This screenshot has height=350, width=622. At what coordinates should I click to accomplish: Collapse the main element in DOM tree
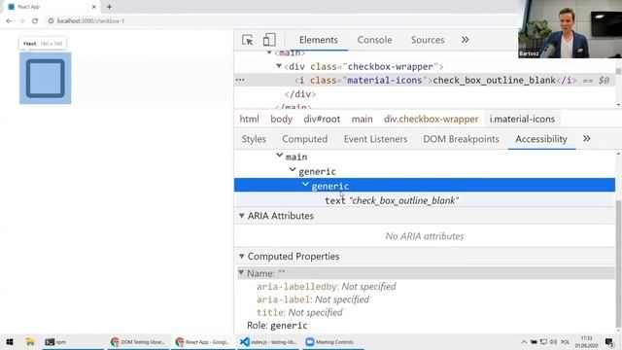click(x=269, y=52)
